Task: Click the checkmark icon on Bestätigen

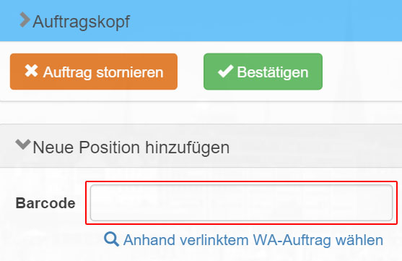Action: coord(225,71)
